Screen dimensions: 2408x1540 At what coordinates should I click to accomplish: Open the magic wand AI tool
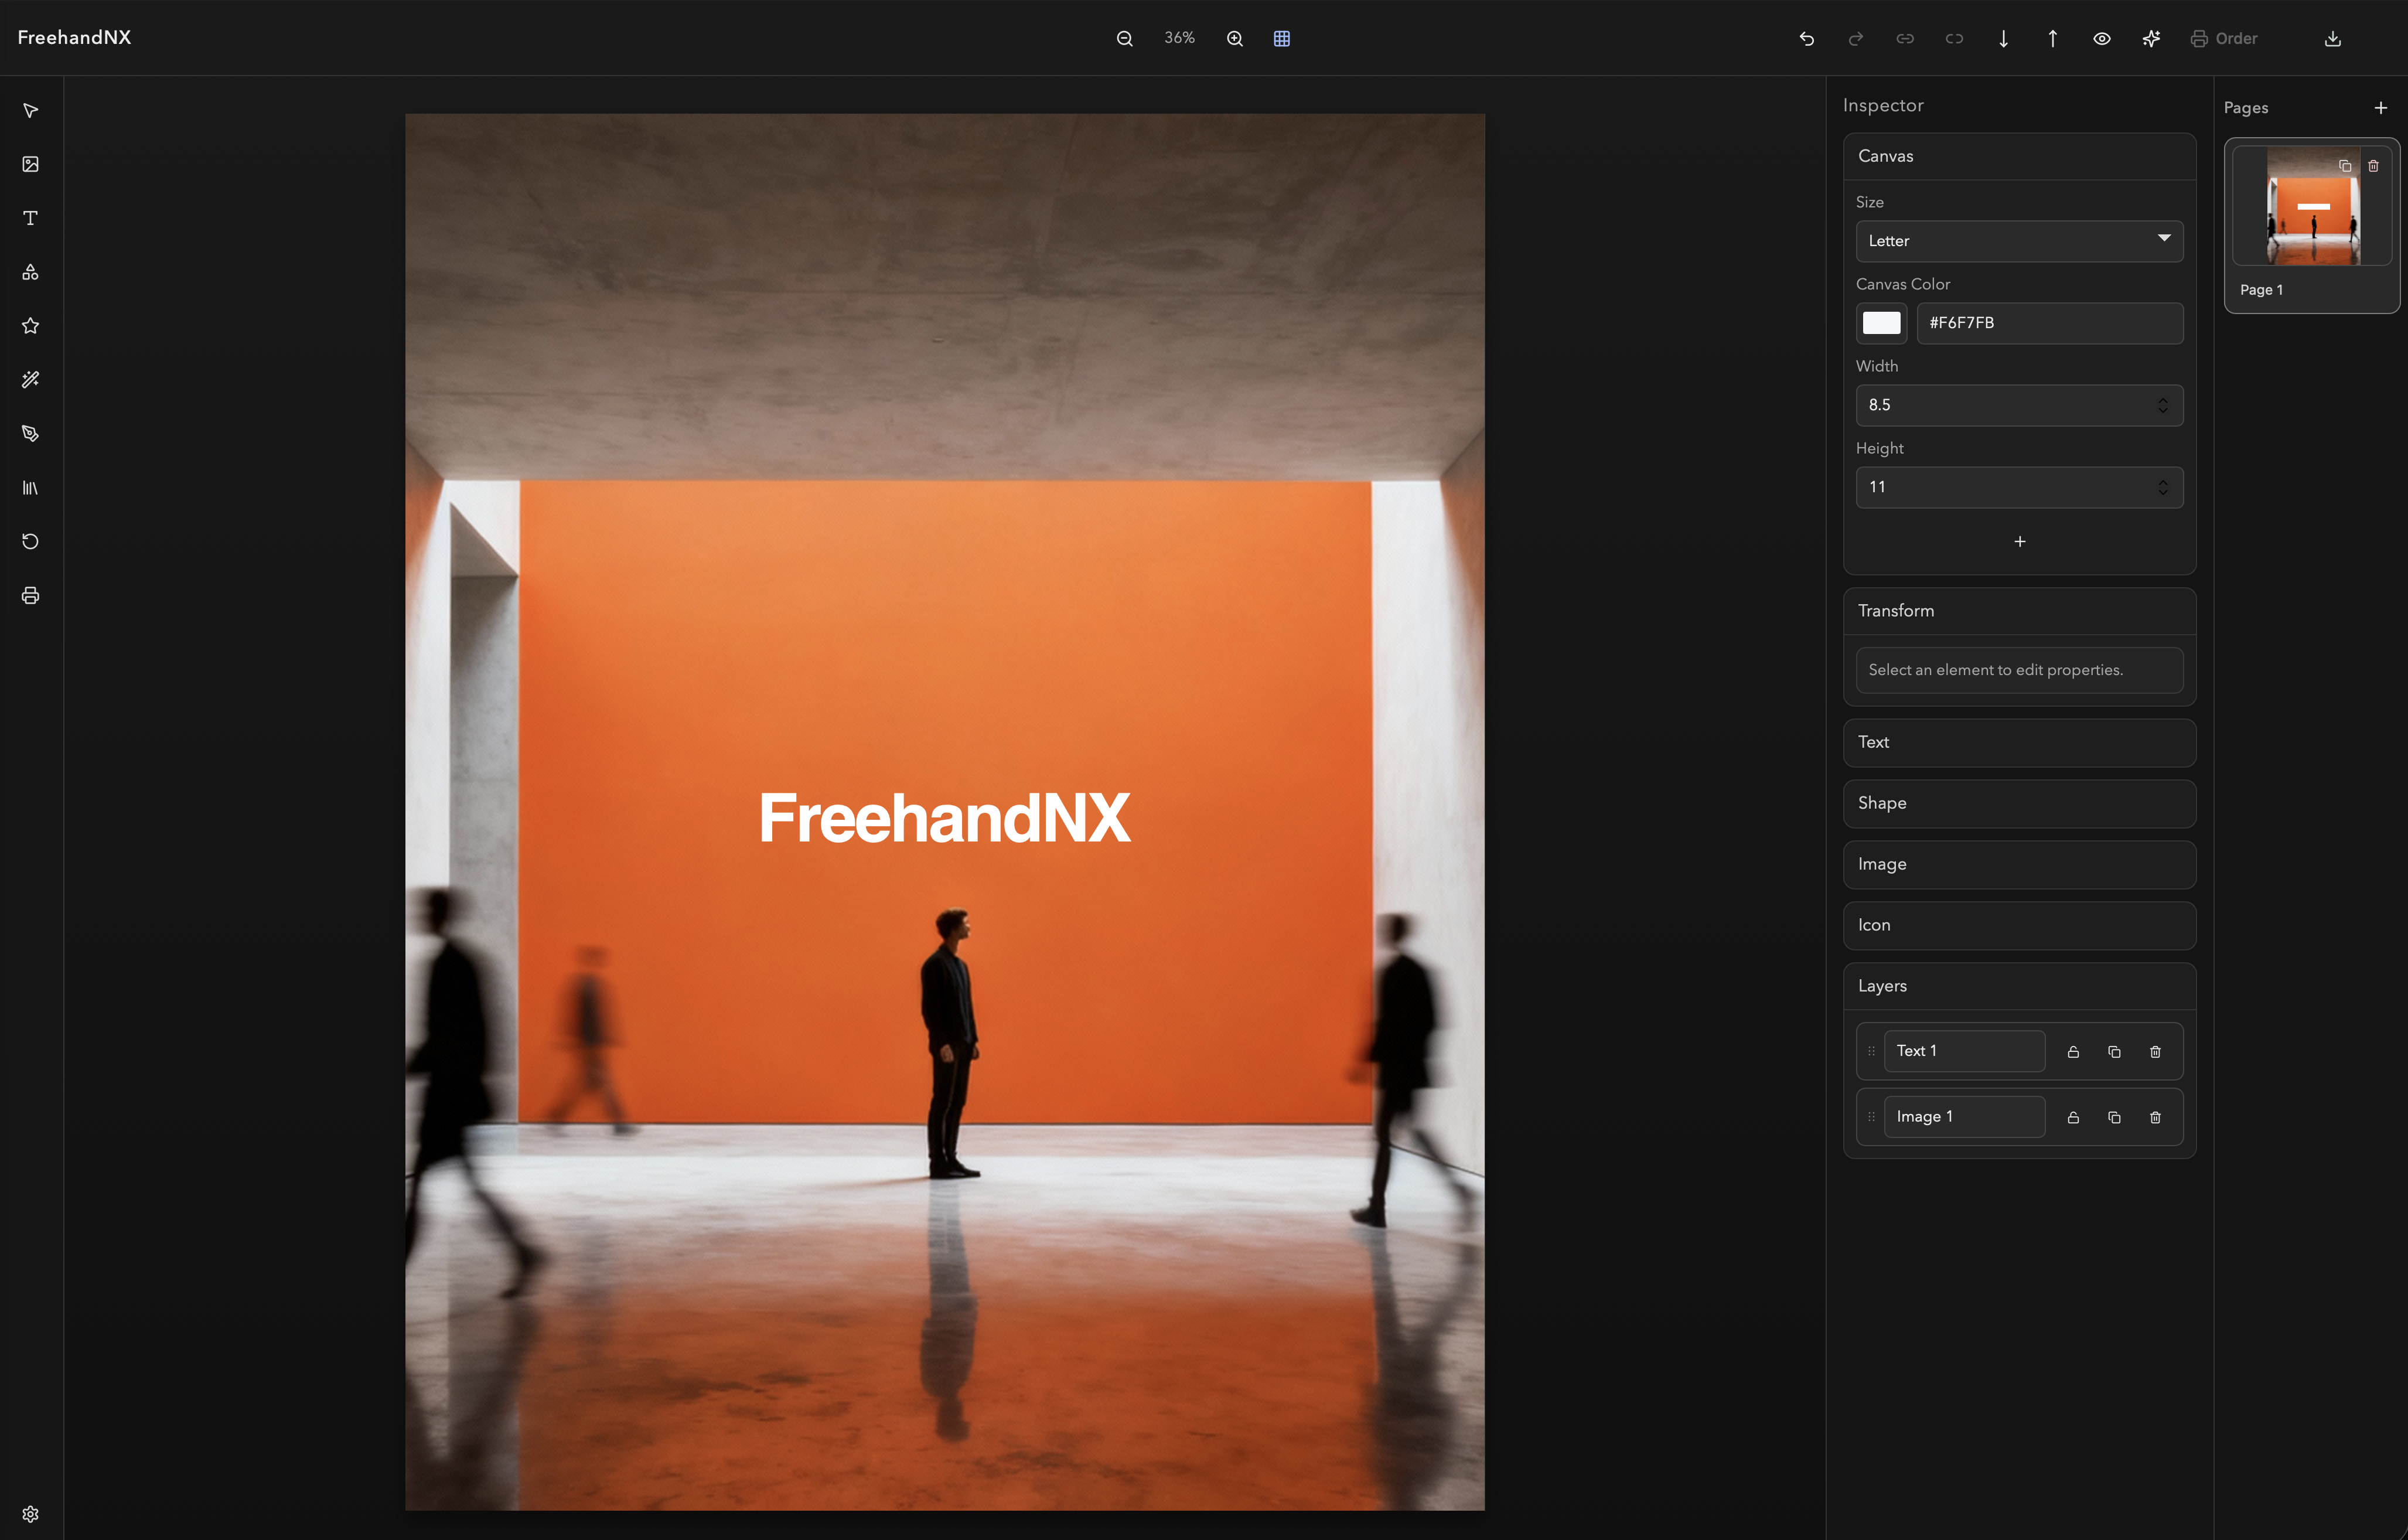point(30,379)
